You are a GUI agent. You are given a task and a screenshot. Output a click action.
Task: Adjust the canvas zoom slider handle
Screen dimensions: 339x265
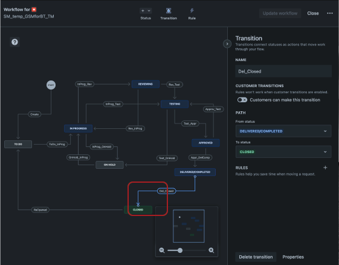180,250
